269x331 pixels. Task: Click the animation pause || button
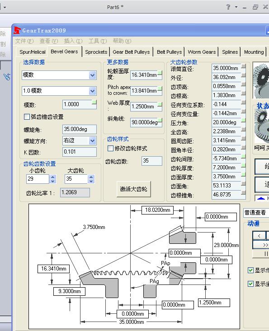click(261, 253)
